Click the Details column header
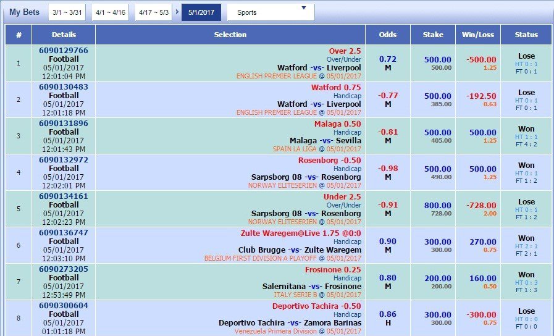 (x=64, y=35)
